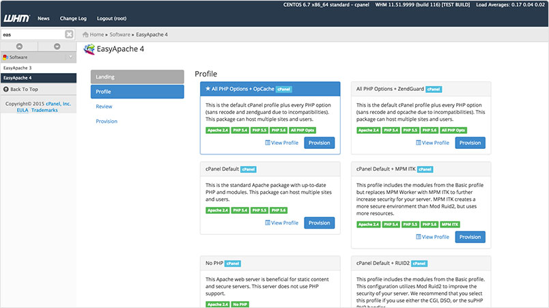Click the cPanel tag on All PHP Options + ZendGuard

click(434, 89)
